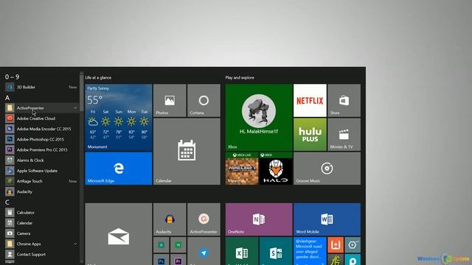Expand the ActivePresenter folder chevron
The width and height of the screenshot is (472, 265).
click(x=75, y=108)
